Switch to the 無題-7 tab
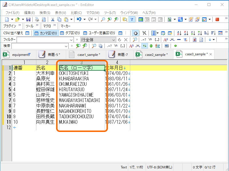This screenshot has height=171, width=229. 120,55
